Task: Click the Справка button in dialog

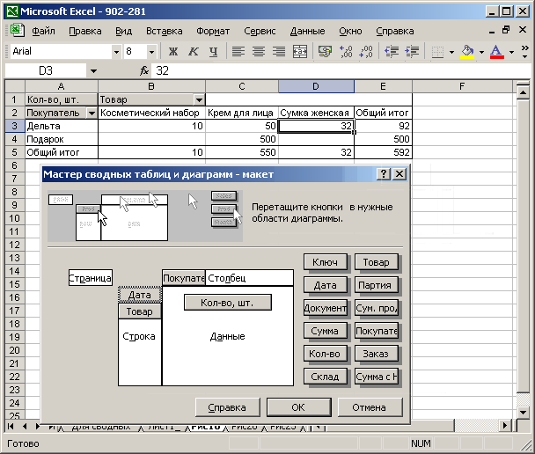Action: pos(227,407)
